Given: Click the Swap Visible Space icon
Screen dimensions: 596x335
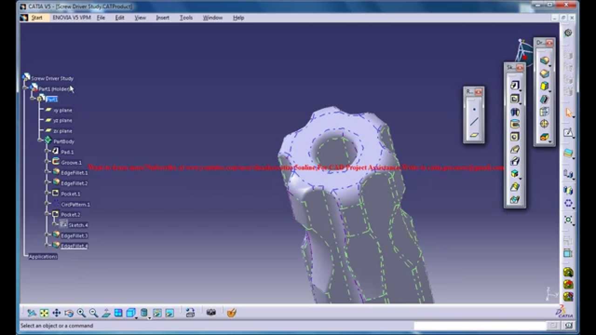Looking at the screenshot, I should [x=169, y=313].
